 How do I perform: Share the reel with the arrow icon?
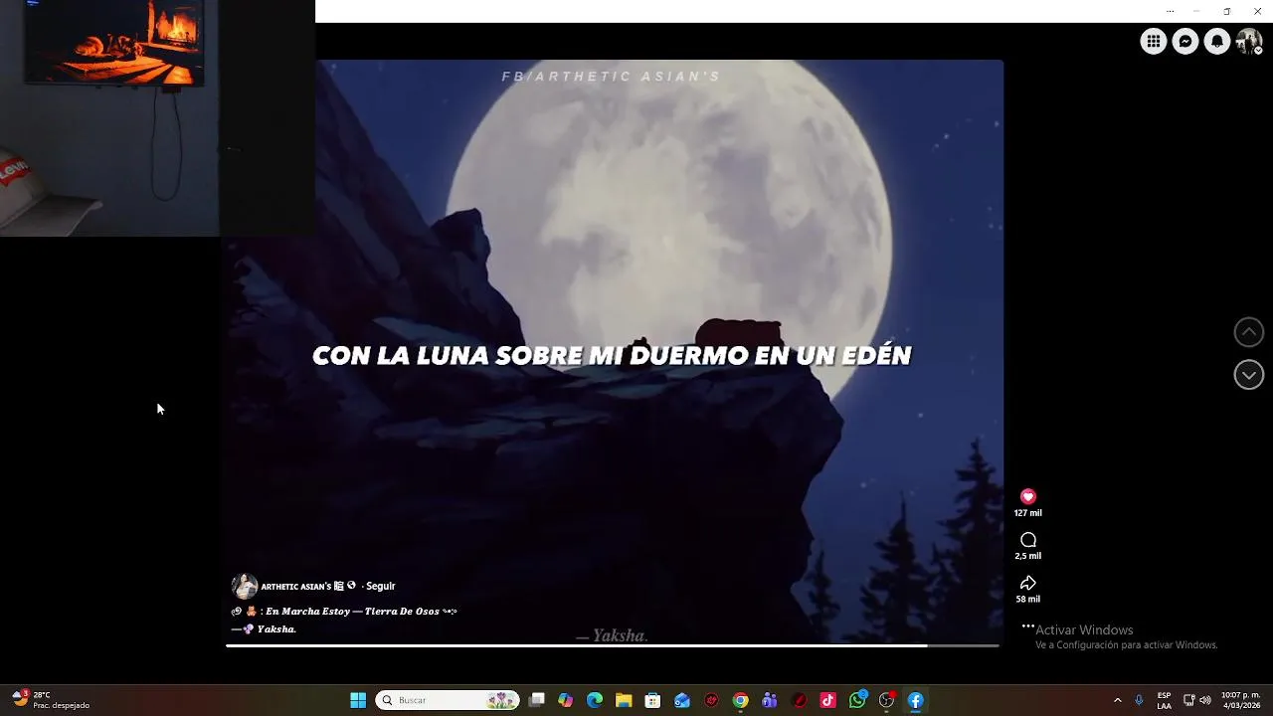point(1028,583)
